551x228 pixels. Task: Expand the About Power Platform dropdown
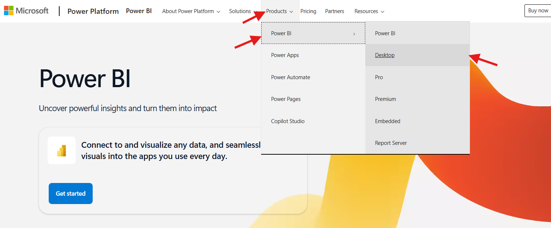click(x=191, y=11)
